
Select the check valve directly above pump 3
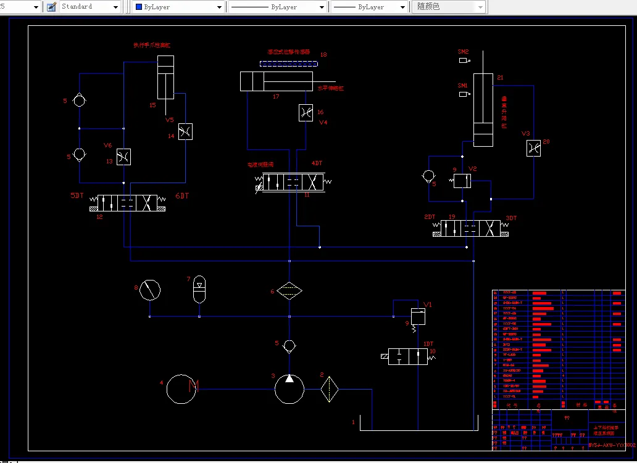pyautogui.click(x=289, y=346)
